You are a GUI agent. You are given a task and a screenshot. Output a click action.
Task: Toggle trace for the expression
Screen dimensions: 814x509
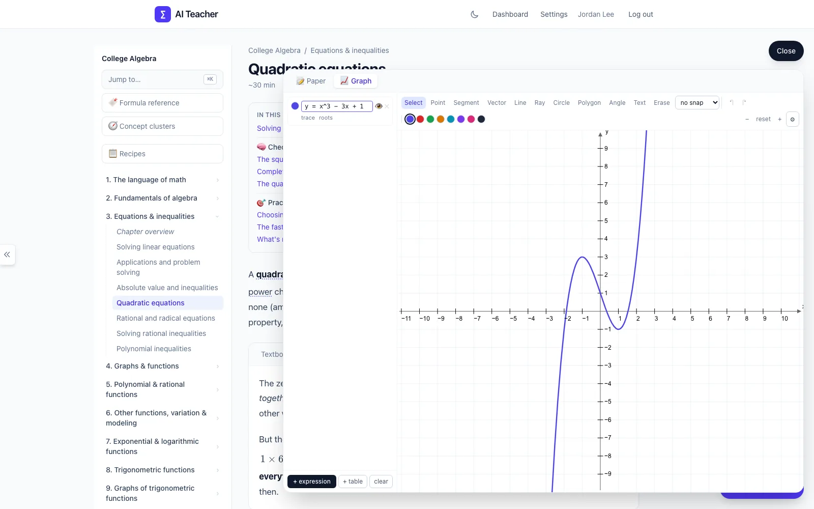tap(308, 118)
